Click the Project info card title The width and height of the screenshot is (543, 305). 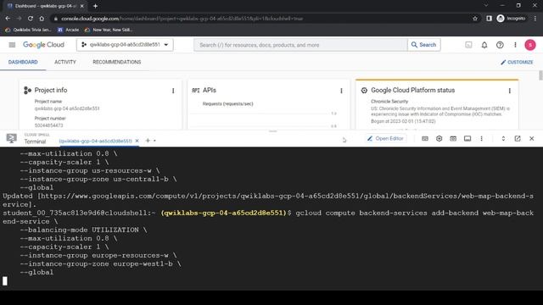pyautogui.click(x=51, y=91)
